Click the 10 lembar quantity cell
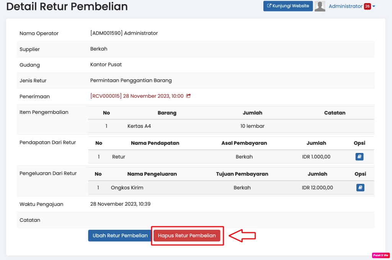 point(252,126)
